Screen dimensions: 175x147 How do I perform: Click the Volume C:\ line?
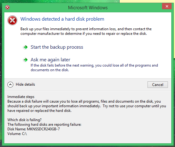pos(17,134)
